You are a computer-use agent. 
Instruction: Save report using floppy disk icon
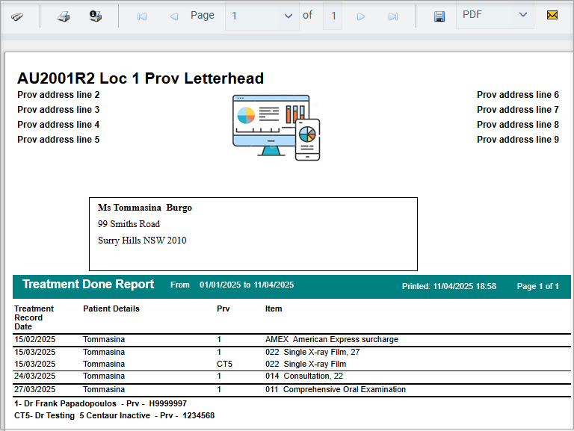[x=439, y=16]
